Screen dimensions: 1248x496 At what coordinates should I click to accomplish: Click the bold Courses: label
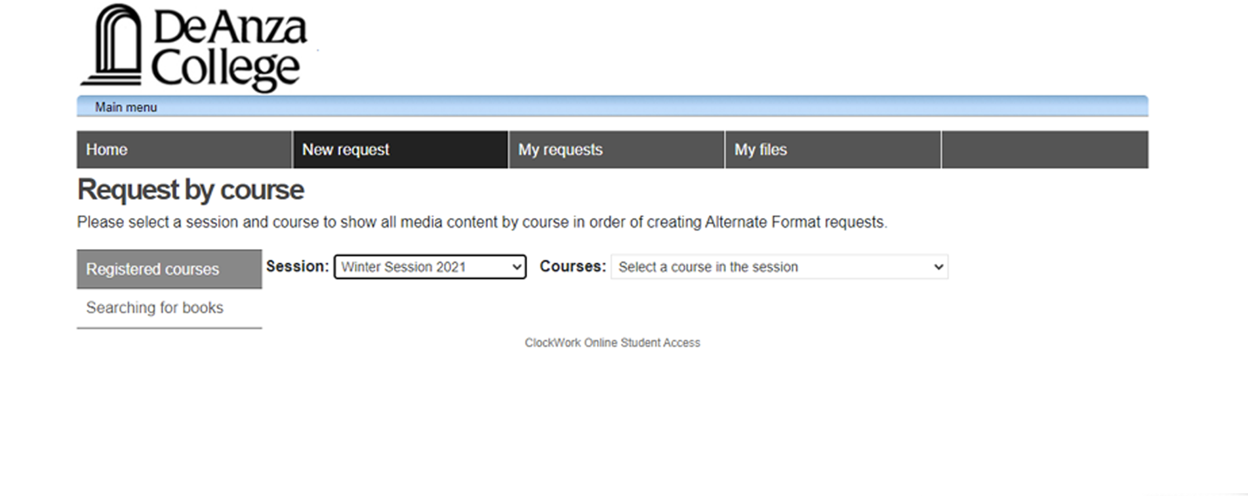pyautogui.click(x=573, y=267)
